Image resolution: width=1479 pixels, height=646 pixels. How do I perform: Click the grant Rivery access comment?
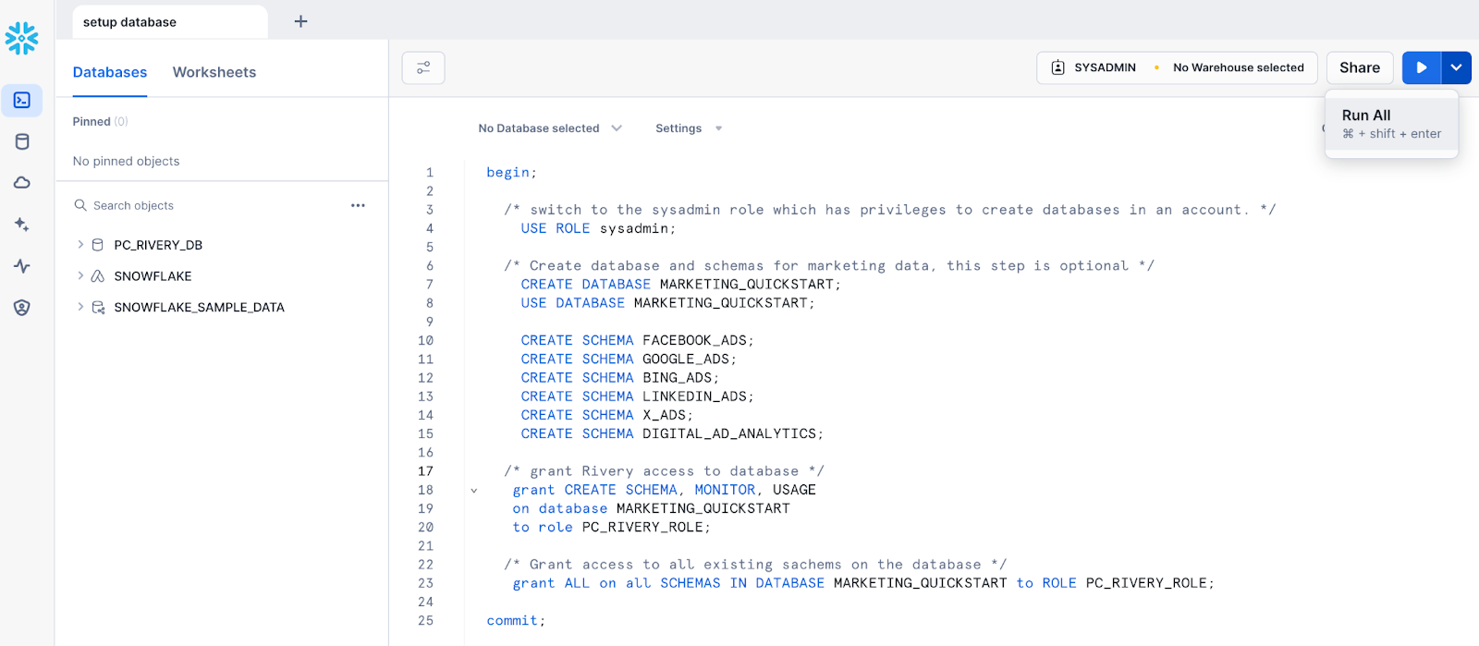[x=664, y=471]
